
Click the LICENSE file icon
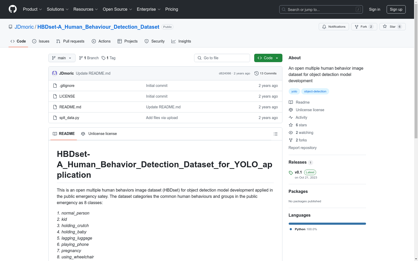coord(55,96)
